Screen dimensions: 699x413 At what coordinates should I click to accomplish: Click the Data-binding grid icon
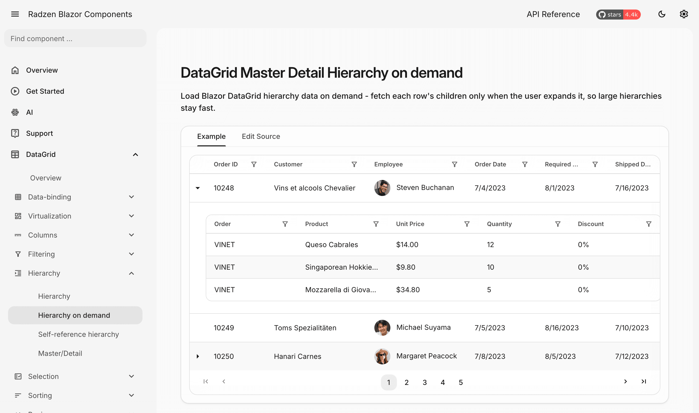pyautogui.click(x=18, y=197)
